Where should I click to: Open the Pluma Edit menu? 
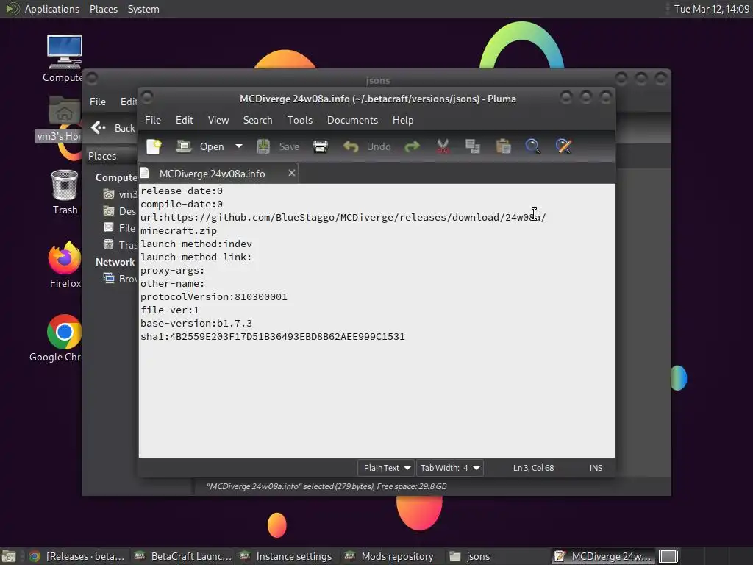(x=185, y=120)
